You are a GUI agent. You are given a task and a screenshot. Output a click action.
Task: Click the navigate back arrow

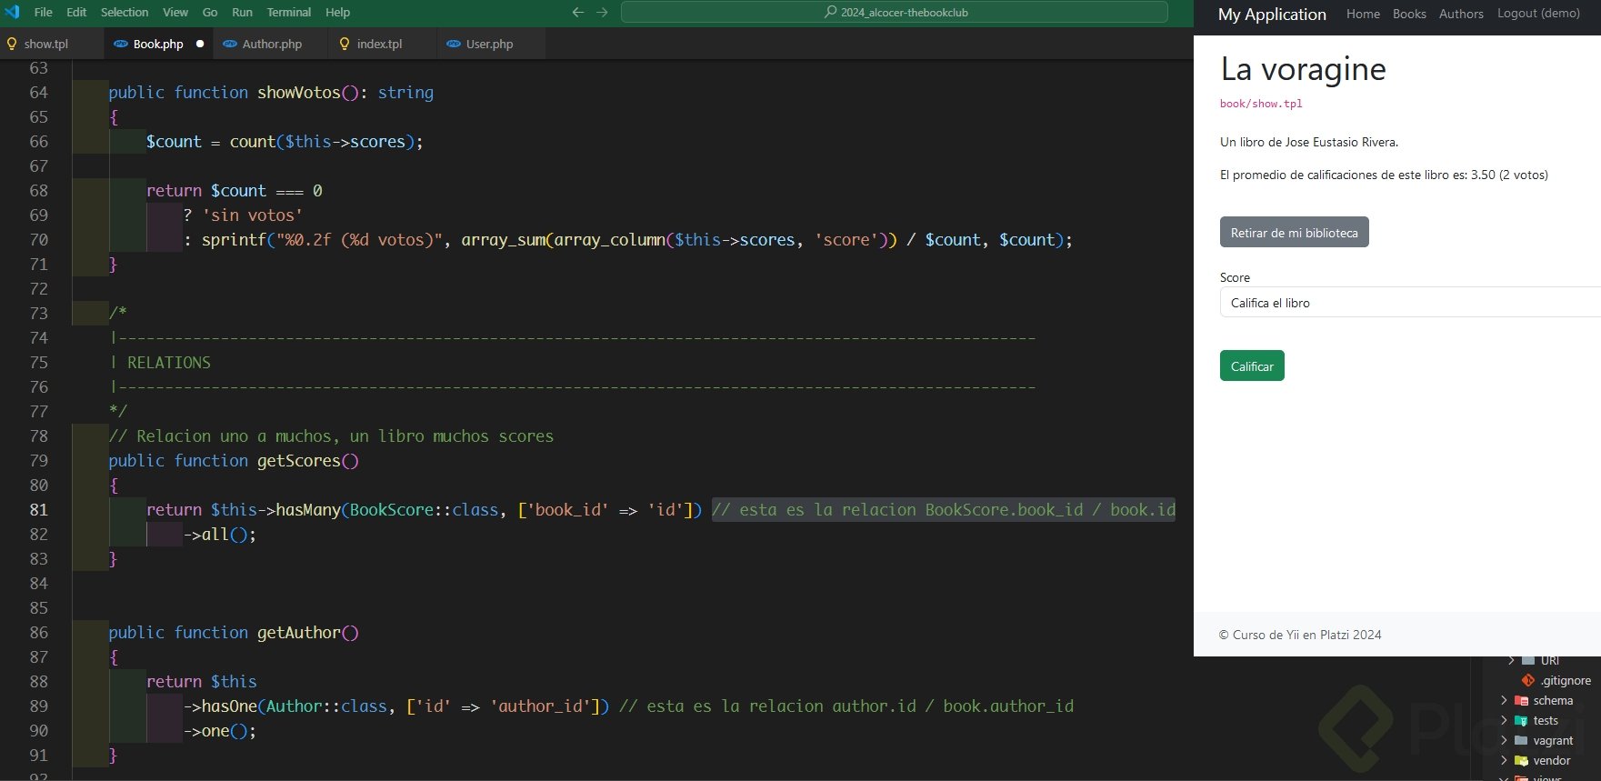tap(577, 12)
